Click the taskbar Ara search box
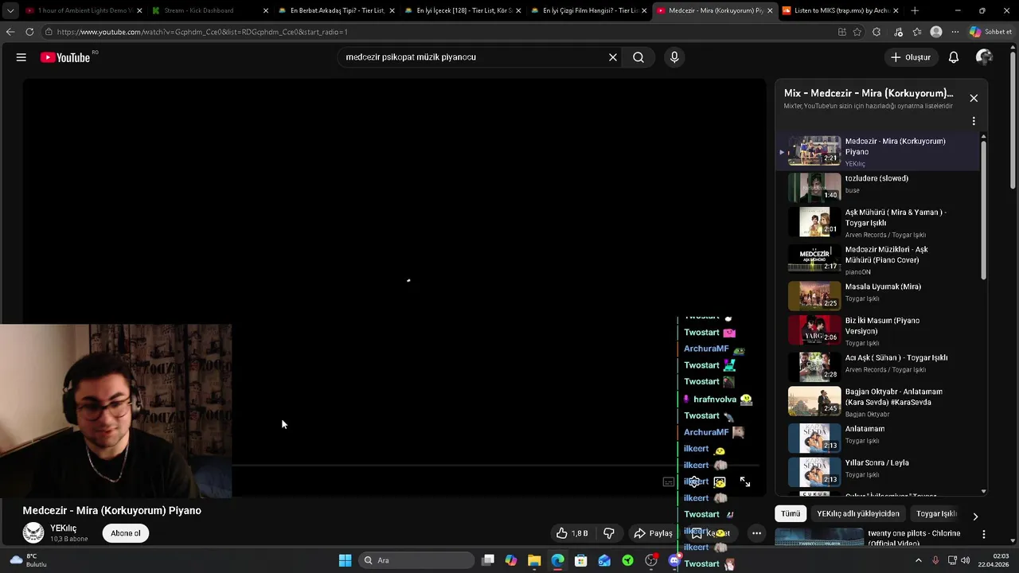Screen dimensions: 1019x573 pyautogui.click(x=416, y=560)
